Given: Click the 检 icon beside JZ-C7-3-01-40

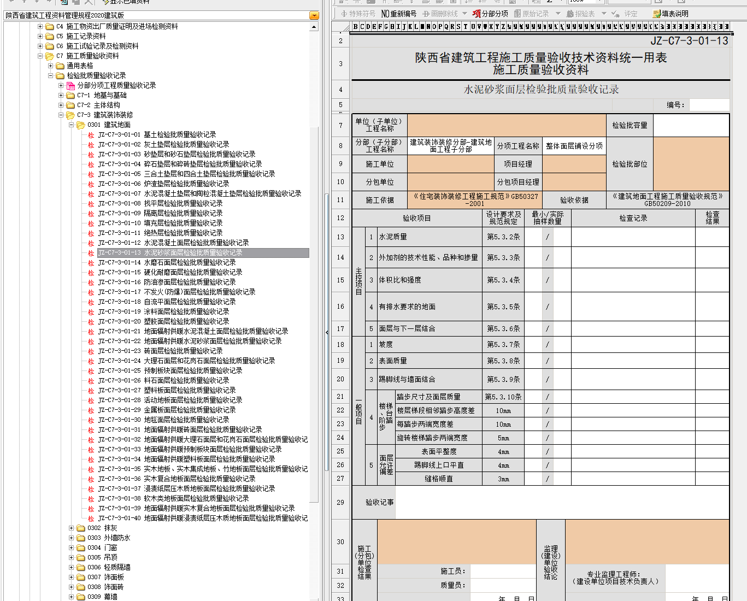Looking at the screenshot, I should pos(91,518).
